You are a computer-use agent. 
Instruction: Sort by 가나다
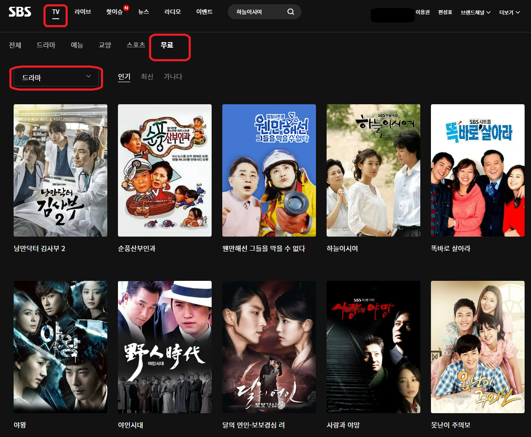click(x=173, y=77)
